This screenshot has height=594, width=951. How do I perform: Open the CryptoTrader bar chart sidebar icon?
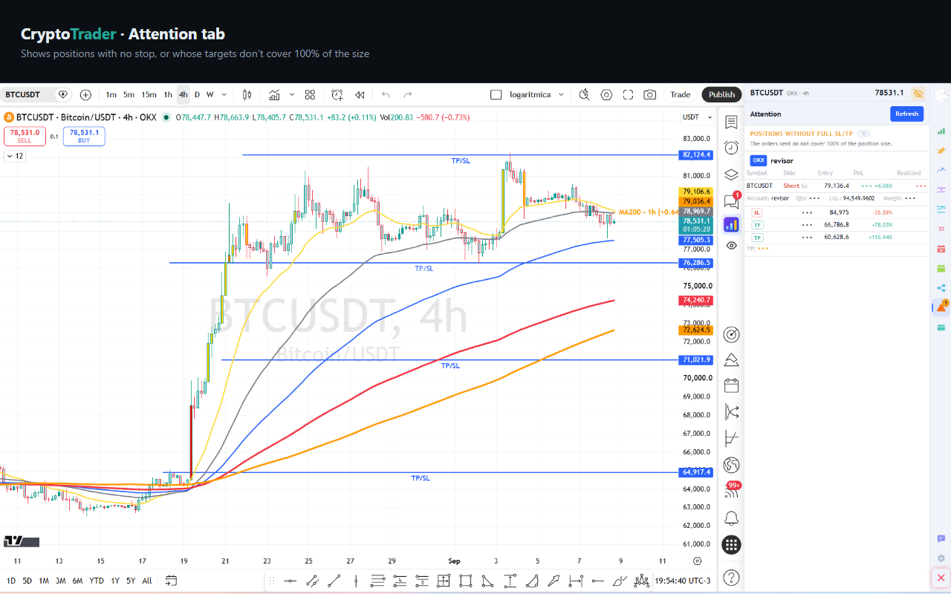click(x=731, y=224)
